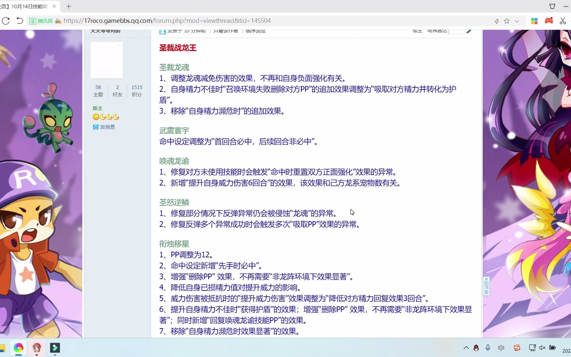
Task: Bookmark this page with the star
Action: pyautogui.click(x=507, y=21)
